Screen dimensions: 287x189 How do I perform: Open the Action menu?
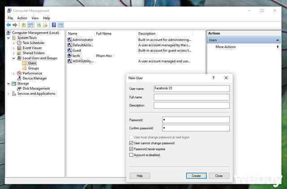pos(22,18)
